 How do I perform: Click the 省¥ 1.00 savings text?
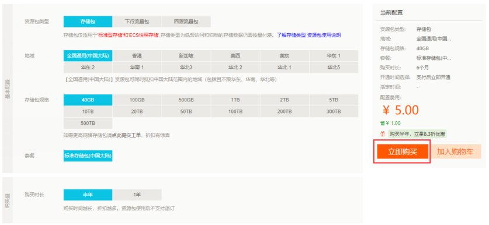pyautogui.click(x=390, y=123)
